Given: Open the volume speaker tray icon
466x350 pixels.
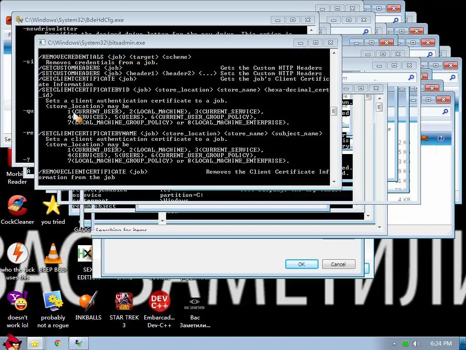Looking at the screenshot, I should (416, 344).
